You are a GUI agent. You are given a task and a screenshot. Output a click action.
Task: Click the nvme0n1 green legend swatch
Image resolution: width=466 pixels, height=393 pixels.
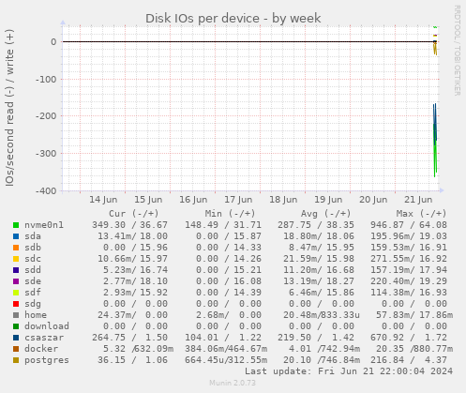pos(16,225)
